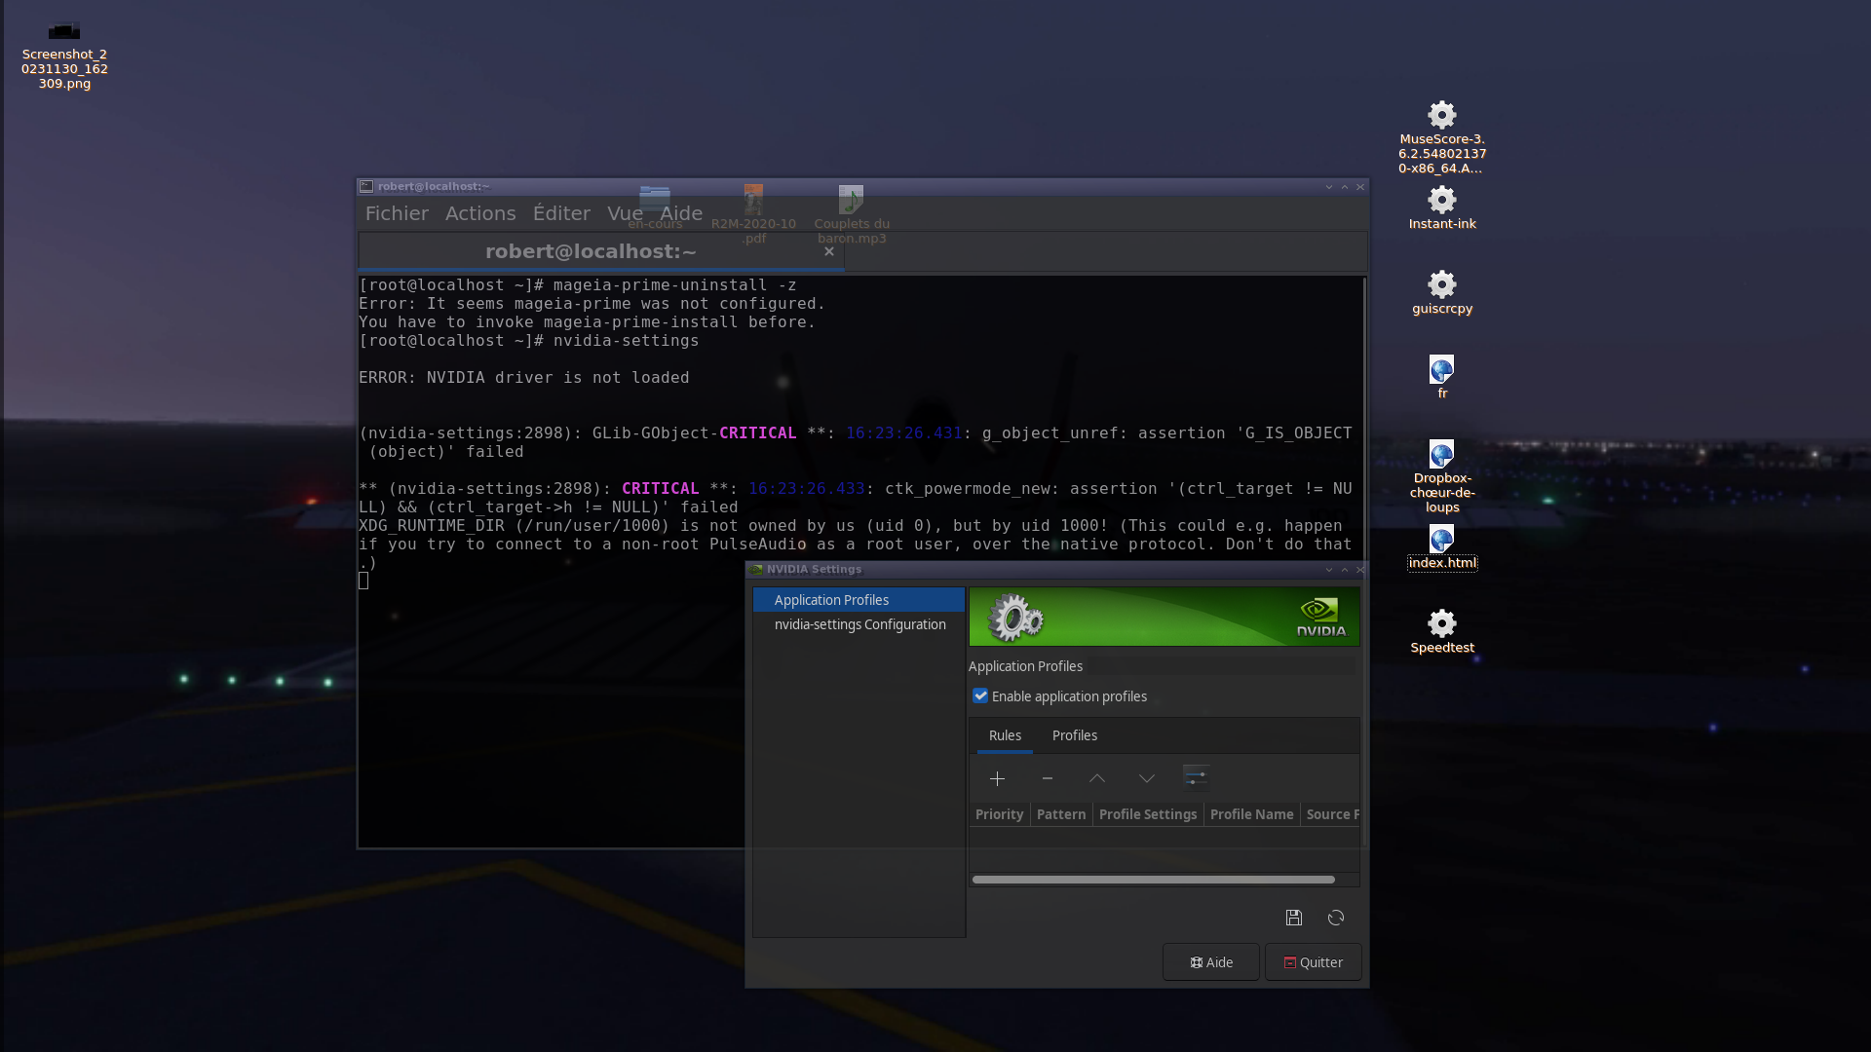Open the Actions menu in terminal
The height and width of the screenshot is (1052, 1871).
[x=480, y=213]
